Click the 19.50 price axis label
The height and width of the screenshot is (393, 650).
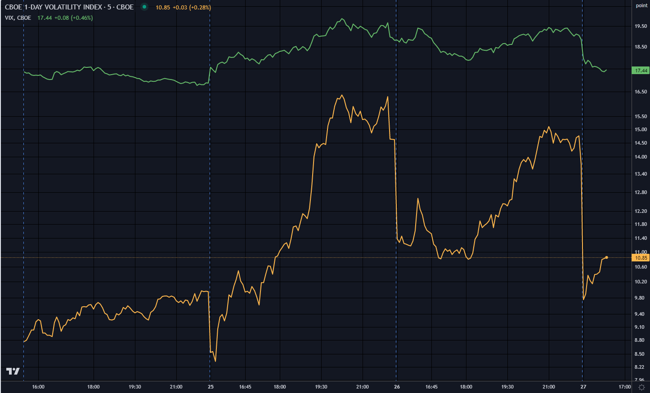coord(641,26)
